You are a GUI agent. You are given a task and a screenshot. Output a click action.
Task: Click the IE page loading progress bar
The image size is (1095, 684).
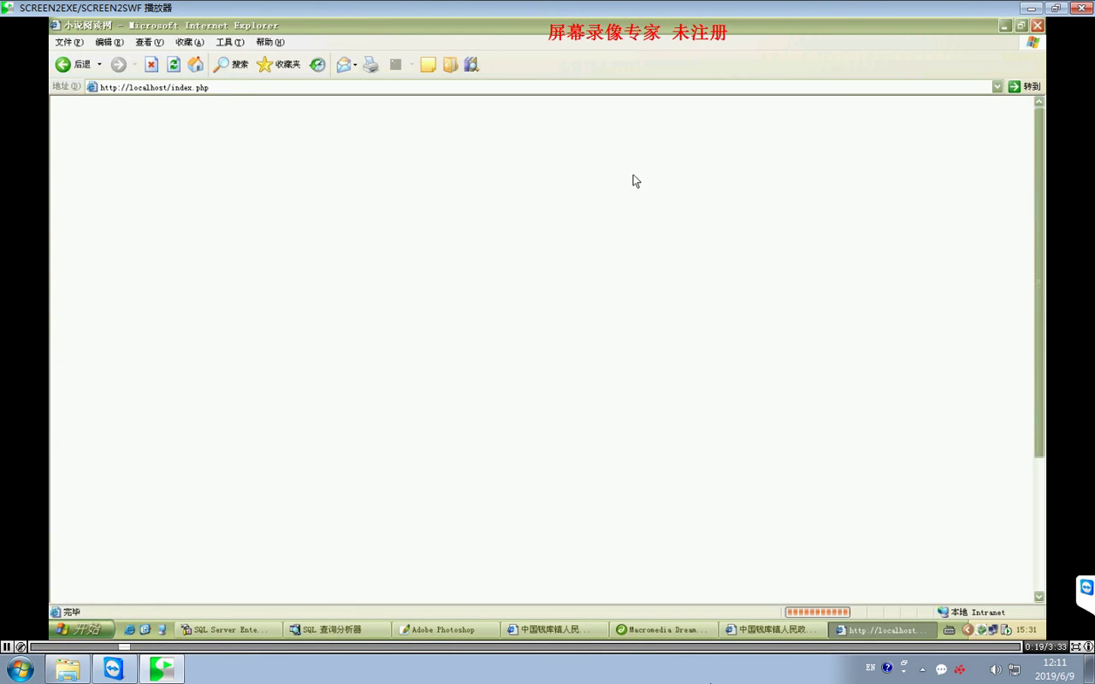pyautogui.click(x=817, y=612)
